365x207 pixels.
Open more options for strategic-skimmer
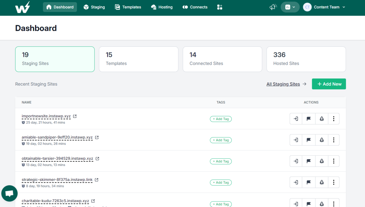[x=334, y=182]
